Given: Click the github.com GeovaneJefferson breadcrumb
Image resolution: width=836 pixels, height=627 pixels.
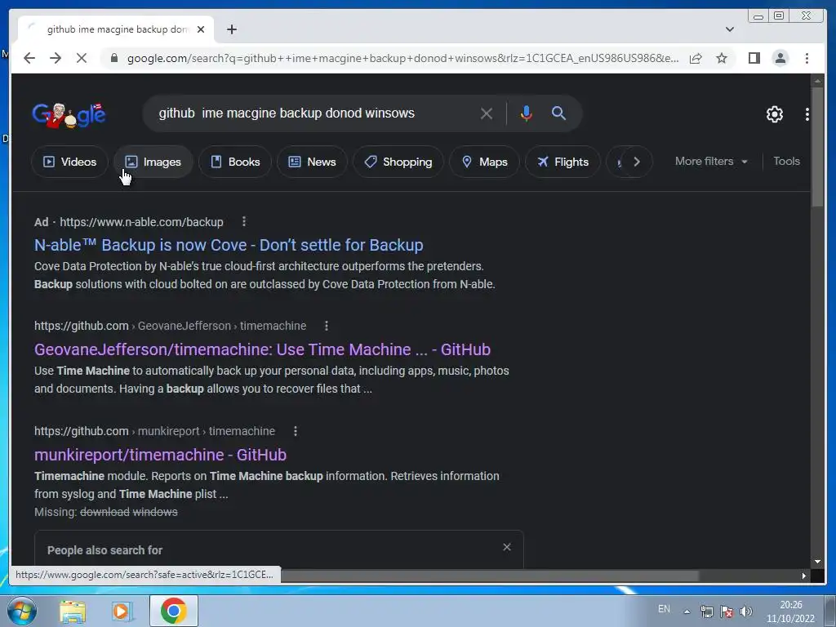Looking at the screenshot, I should pos(170,326).
